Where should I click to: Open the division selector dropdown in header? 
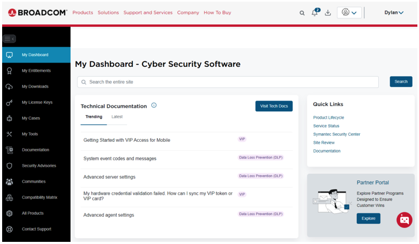pyautogui.click(x=349, y=13)
